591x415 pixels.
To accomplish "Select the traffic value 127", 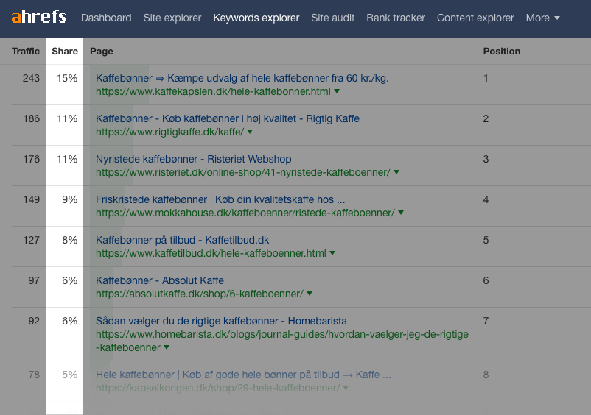I will [31, 240].
